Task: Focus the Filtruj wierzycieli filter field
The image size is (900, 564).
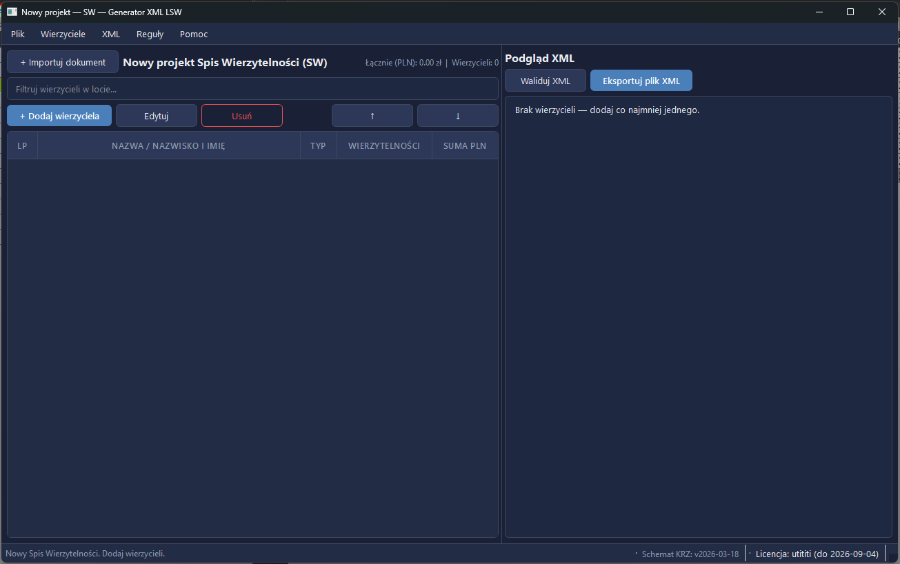Action: [252, 89]
